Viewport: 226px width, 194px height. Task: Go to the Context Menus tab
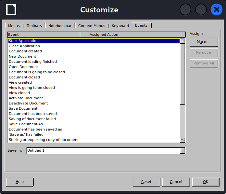pyautogui.click(x=92, y=26)
